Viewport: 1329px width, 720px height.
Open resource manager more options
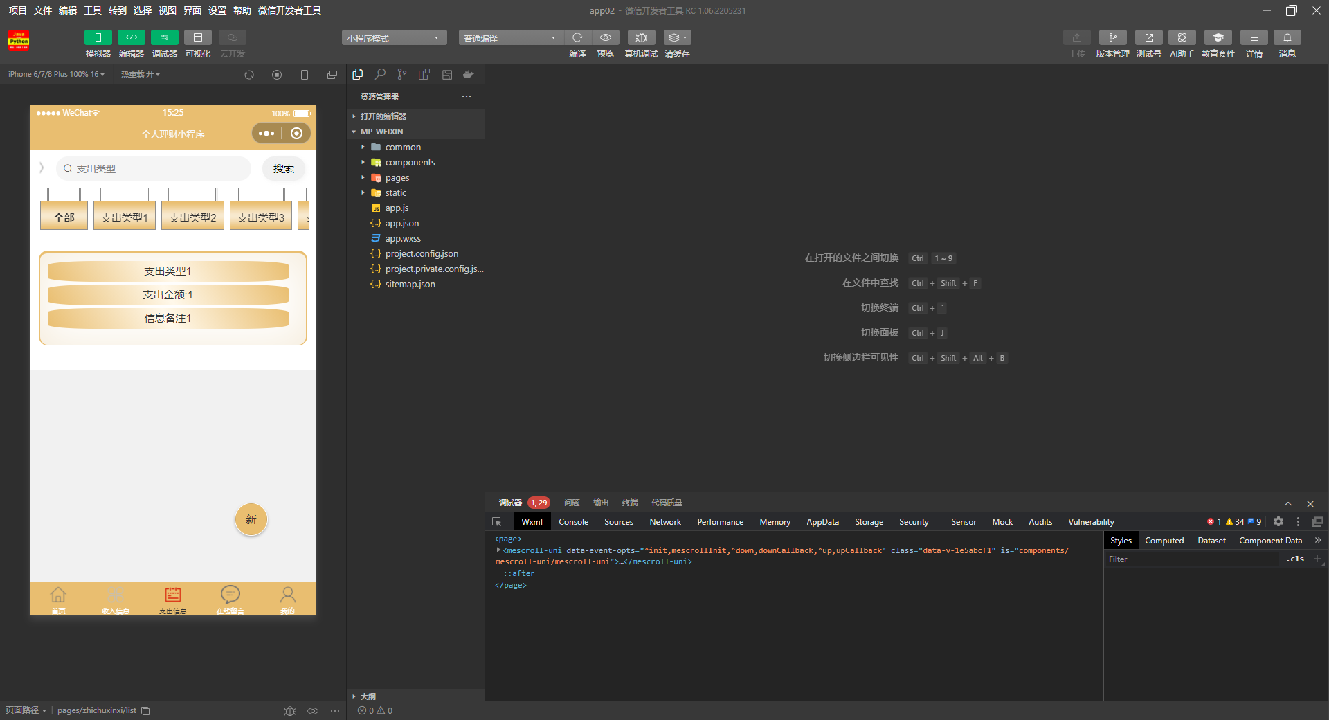(x=467, y=96)
